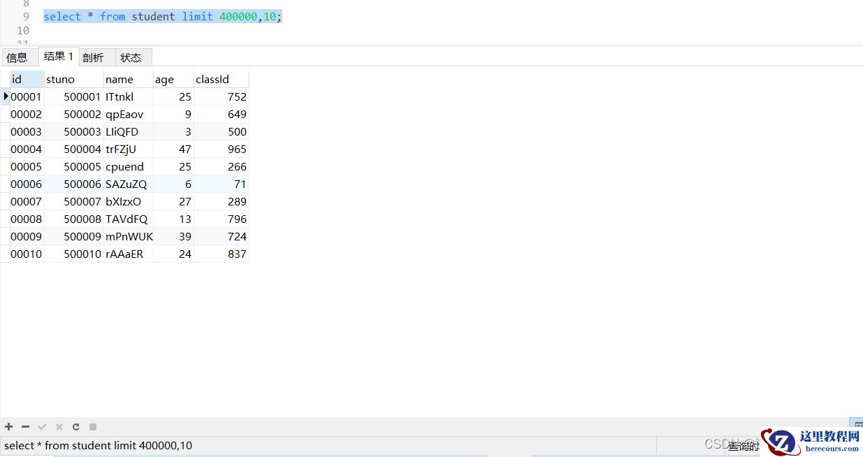The height and width of the screenshot is (457, 863).
Task: Click stuno cell 500005
Action: coord(74,166)
